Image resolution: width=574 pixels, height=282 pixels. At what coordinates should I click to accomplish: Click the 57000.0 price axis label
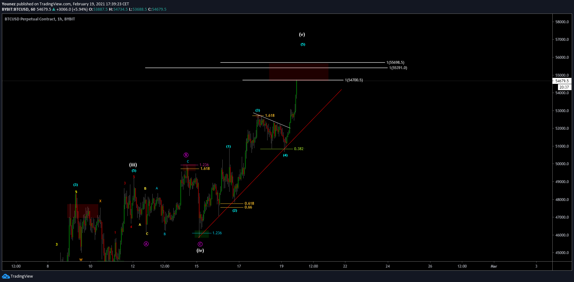(x=562, y=40)
